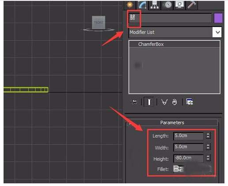This screenshot has width=228, height=186.
Task: Collapse the Parameters rollout
Action: point(172,123)
